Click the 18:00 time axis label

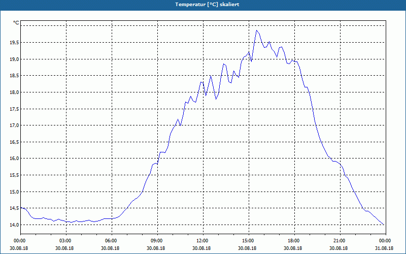coord(294,241)
